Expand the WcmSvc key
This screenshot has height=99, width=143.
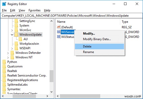point(12,30)
